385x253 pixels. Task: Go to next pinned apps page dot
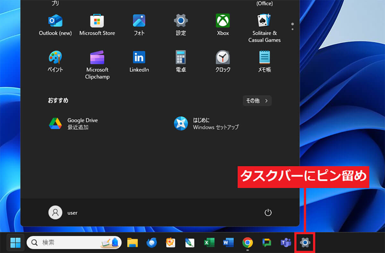292,29
